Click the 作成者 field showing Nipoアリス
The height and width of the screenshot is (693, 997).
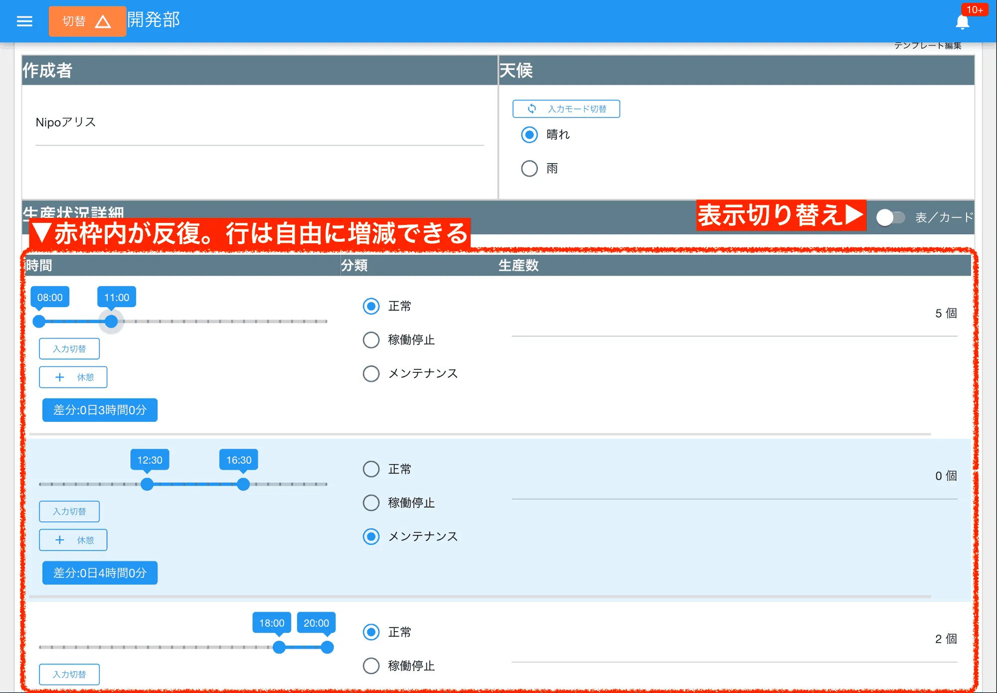coord(249,122)
